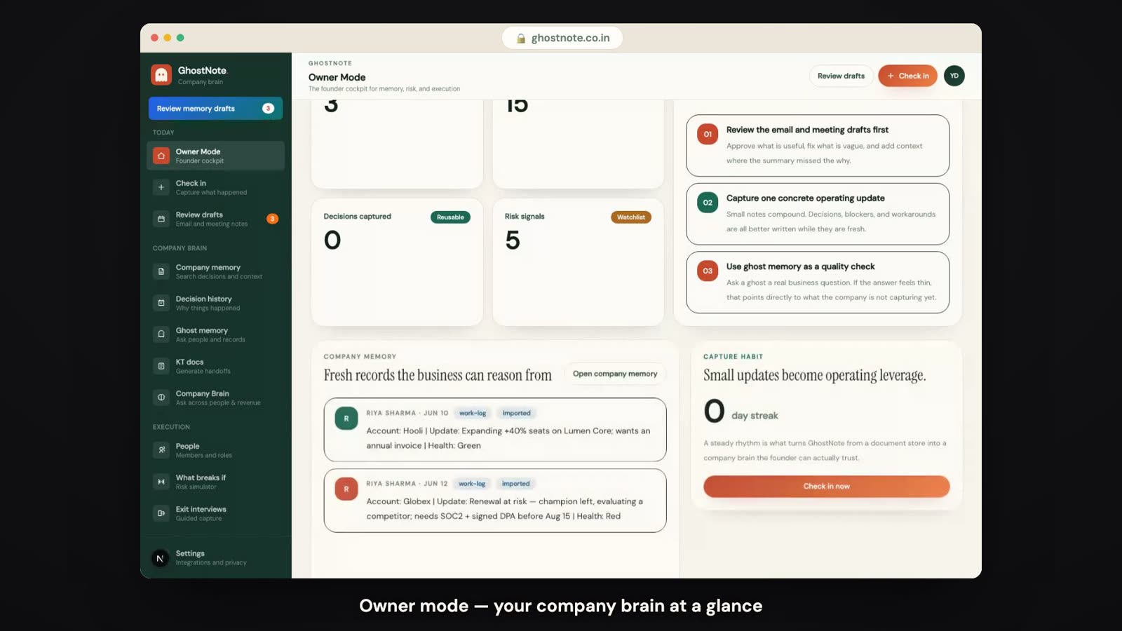
Task: Click the People icon in sidebar
Action: pos(161,450)
